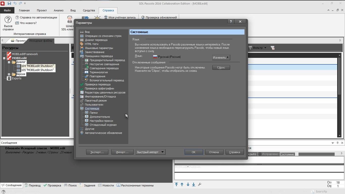The height and width of the screenshot is (194, 345).
Task: Select the Exports item in the resources tree
Action: click(17, 78)
